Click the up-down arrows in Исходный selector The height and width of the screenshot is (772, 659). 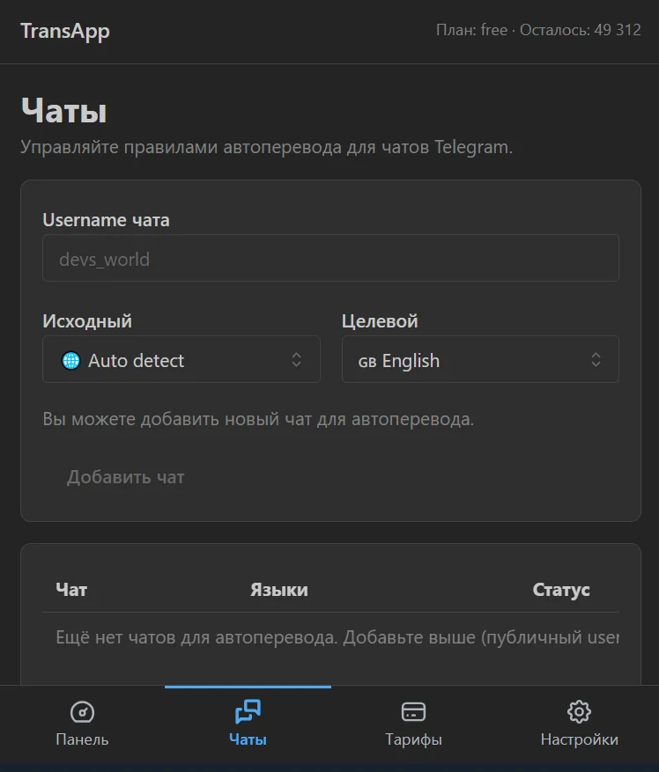[296, 359]
